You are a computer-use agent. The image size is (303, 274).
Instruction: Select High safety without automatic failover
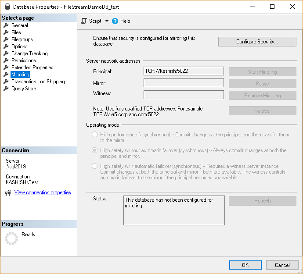tap(94, 150)
